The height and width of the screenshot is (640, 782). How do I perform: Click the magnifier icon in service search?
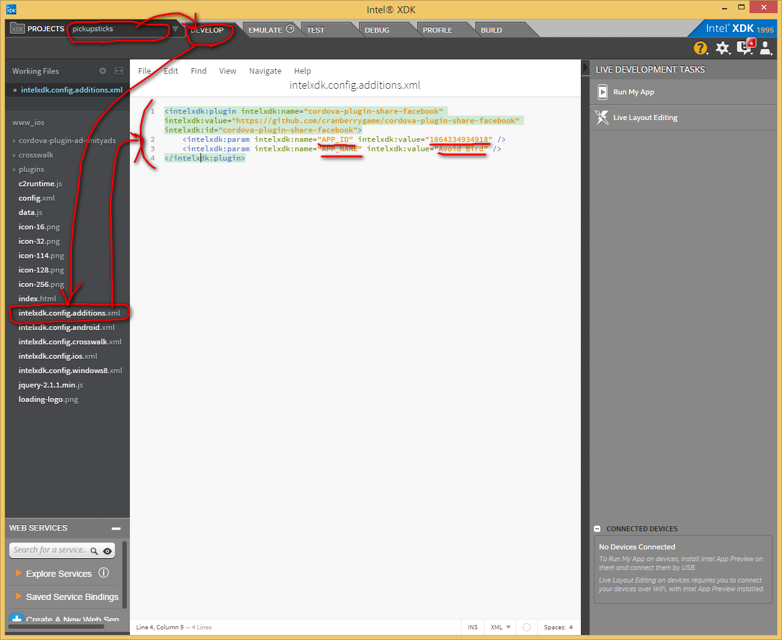(94, 551)
